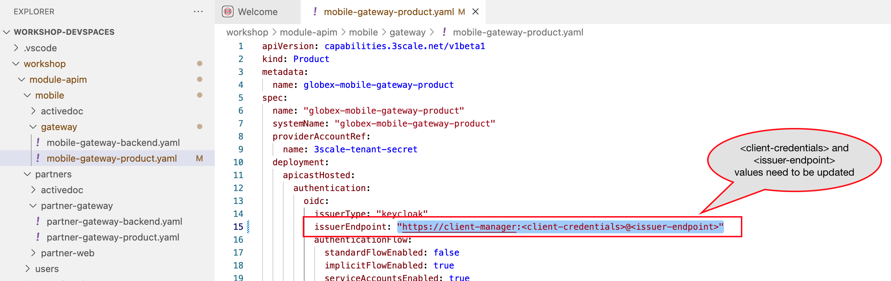The width and height of the screenshot is (891, 281).
Task: Click 'issuerEndpoint' key on line 15
Action: [x=350, y=227]
